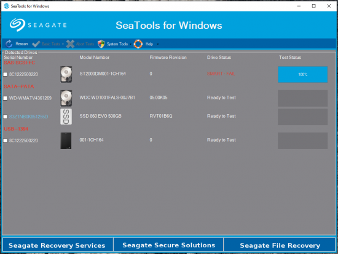Click serial 8C1222500220 under USB--1394
The height and width of the screenshot is (254, 338).
point(23,140)
